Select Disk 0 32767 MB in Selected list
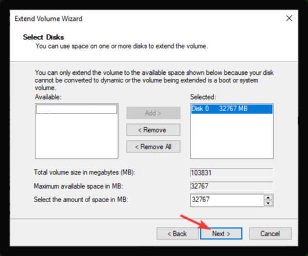 (x=232, y=109)
